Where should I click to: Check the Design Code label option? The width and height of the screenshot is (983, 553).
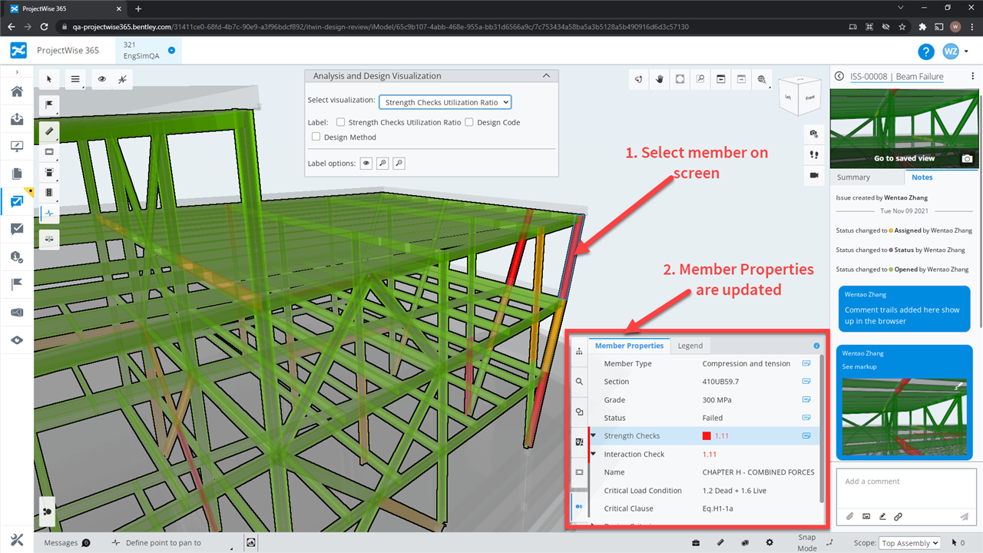click(469, 122)
